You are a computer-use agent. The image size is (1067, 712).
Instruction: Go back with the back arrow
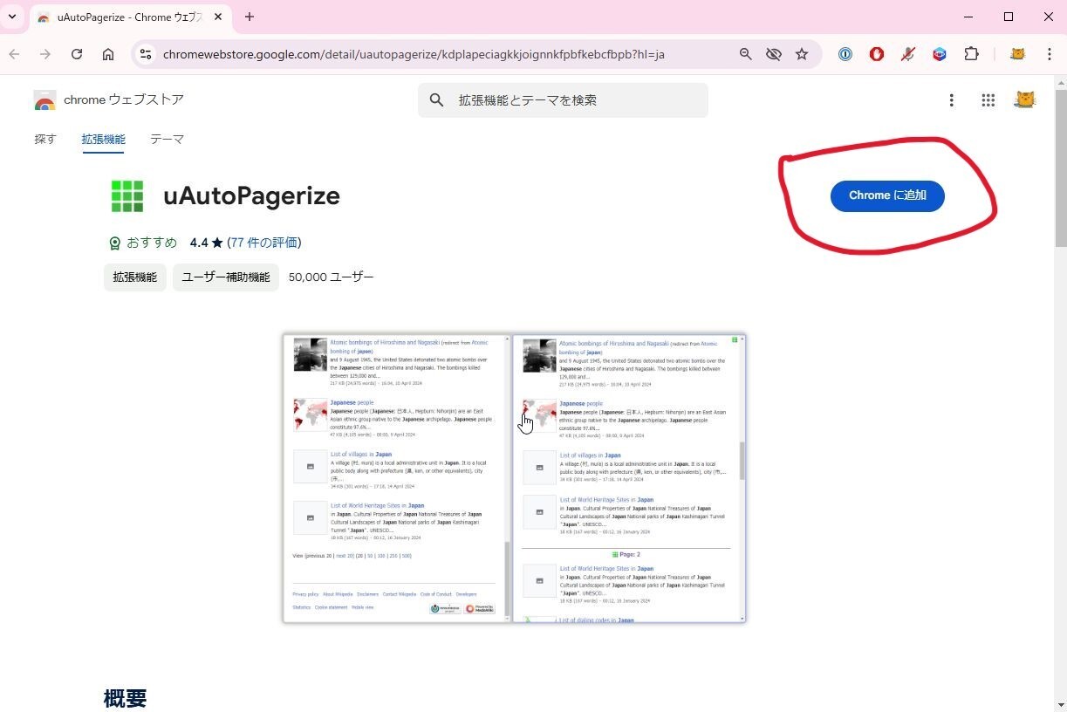pos(14,54)
